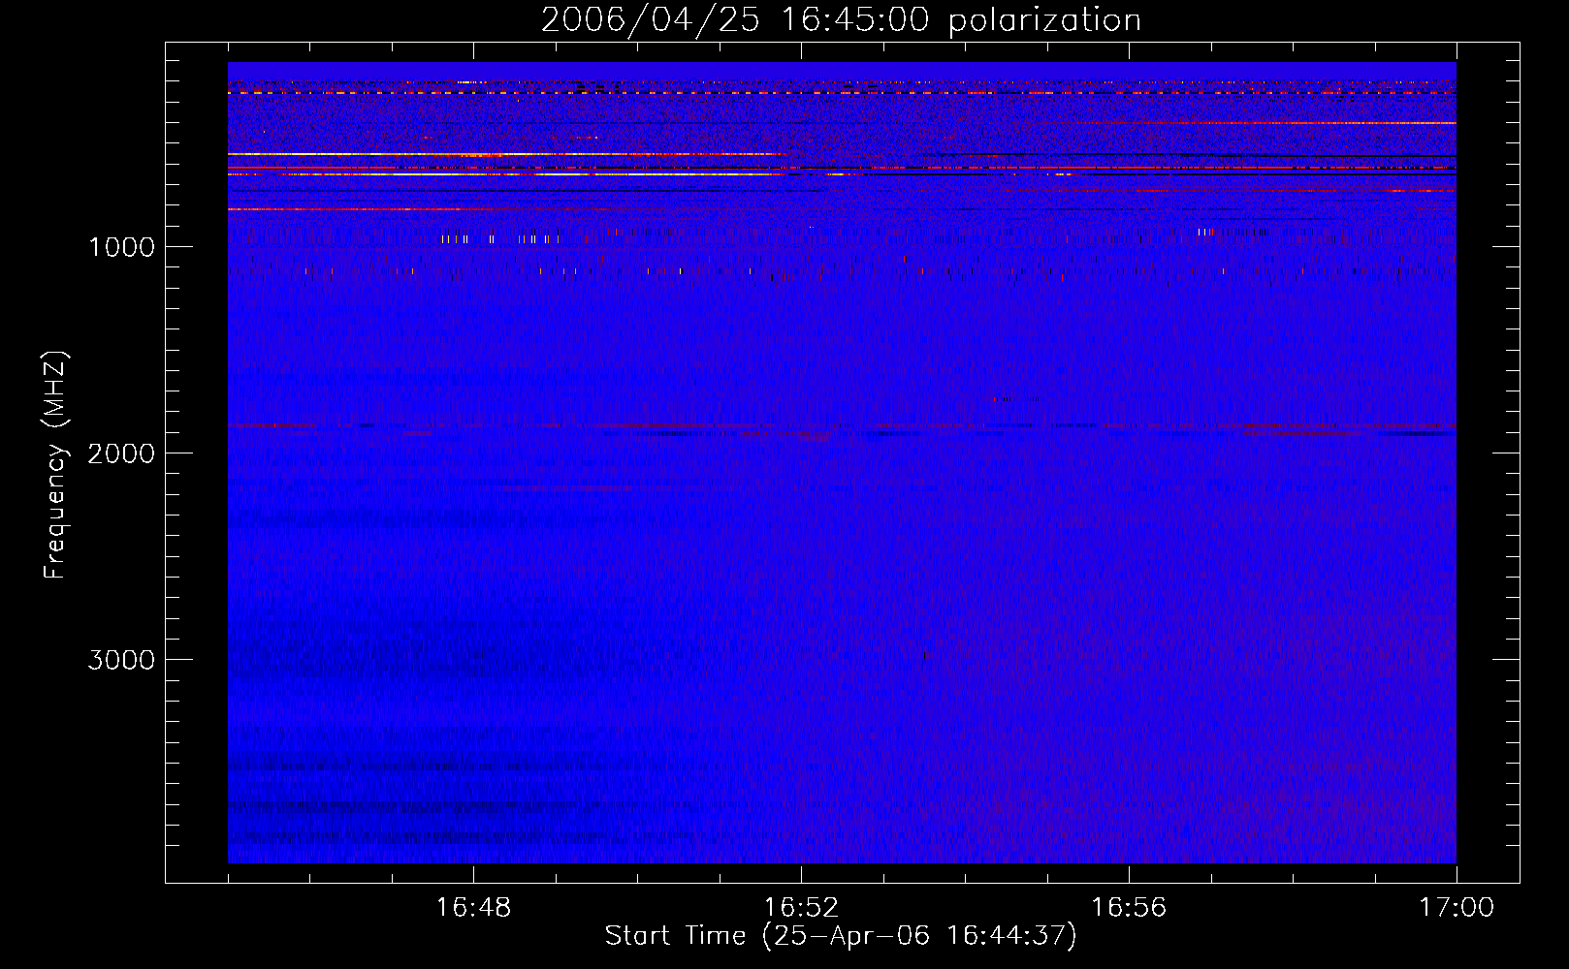Viewport: 1569px width, 969px height.
Task: Click the 17:00 time tick label
Action: (1457, 908)
